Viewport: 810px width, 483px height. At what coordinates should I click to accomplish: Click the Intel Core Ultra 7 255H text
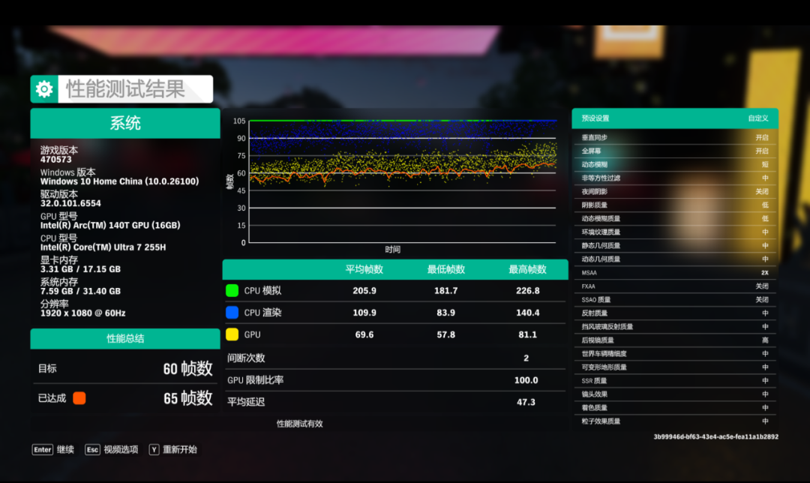[x=103, y=247]
